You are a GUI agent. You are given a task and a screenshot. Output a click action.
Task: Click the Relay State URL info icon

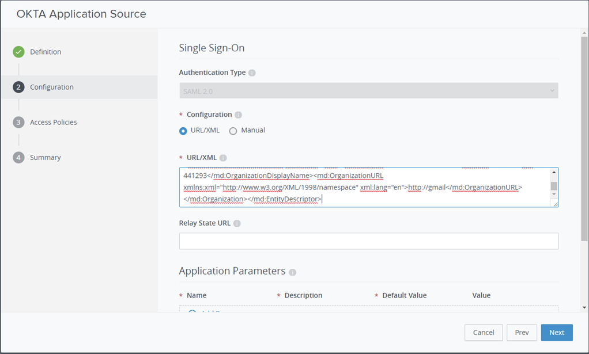pos(237,223)
